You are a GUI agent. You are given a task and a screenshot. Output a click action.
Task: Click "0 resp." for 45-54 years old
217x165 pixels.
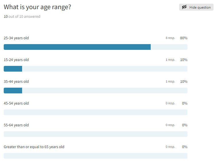[x=170, y=103]
